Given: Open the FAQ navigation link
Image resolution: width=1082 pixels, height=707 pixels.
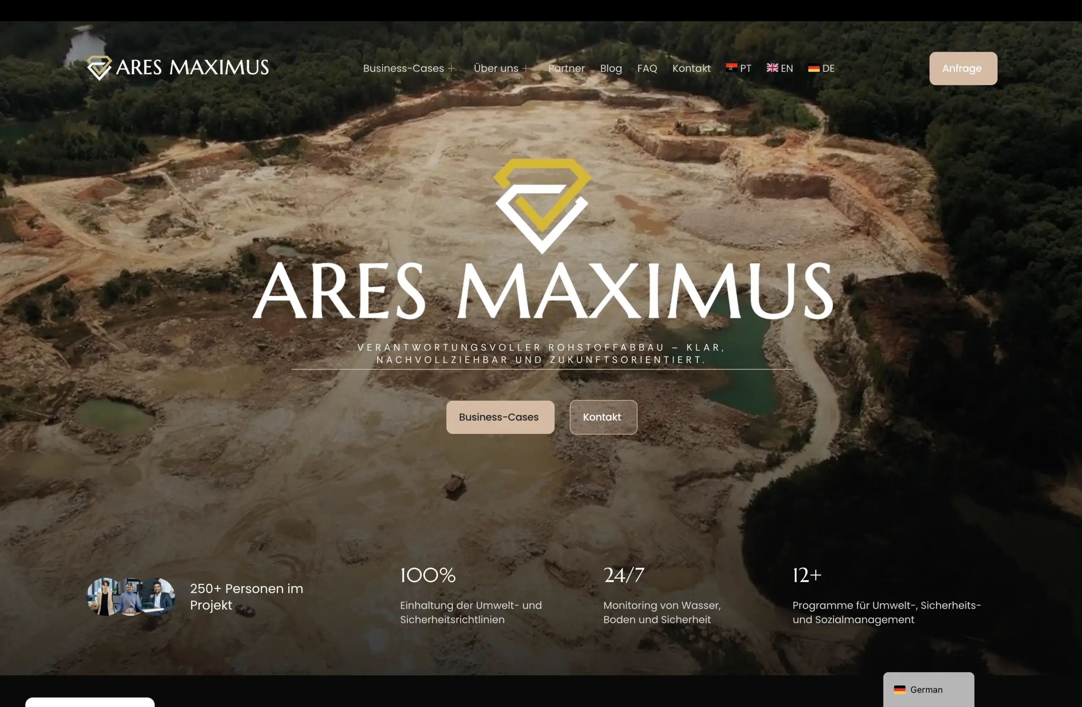Looking at the screenshot, I should point(647,68).
